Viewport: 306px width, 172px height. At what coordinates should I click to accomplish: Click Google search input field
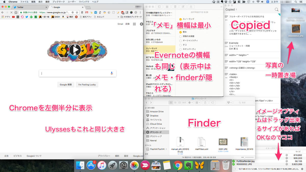pyautogui.click(x=78, y=73)
